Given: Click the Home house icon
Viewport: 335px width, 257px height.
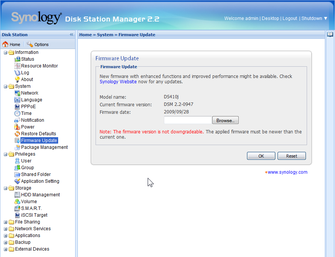Looking at the screenshot, I should 5,44.
